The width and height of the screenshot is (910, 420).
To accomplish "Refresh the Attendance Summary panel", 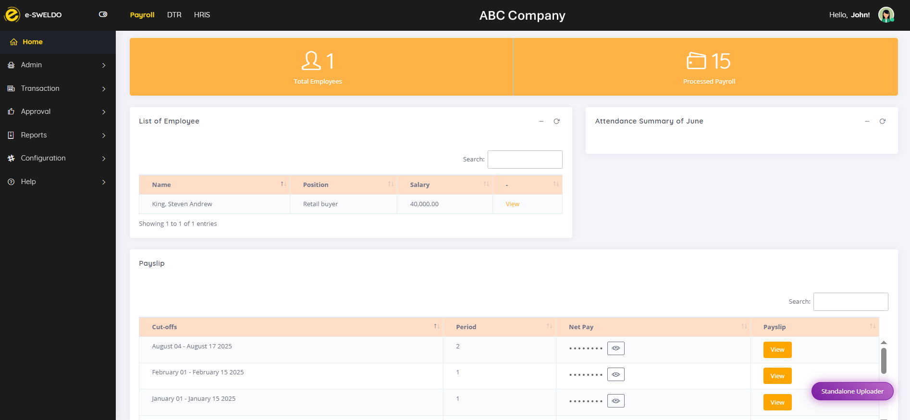I will tap(882, 121).
